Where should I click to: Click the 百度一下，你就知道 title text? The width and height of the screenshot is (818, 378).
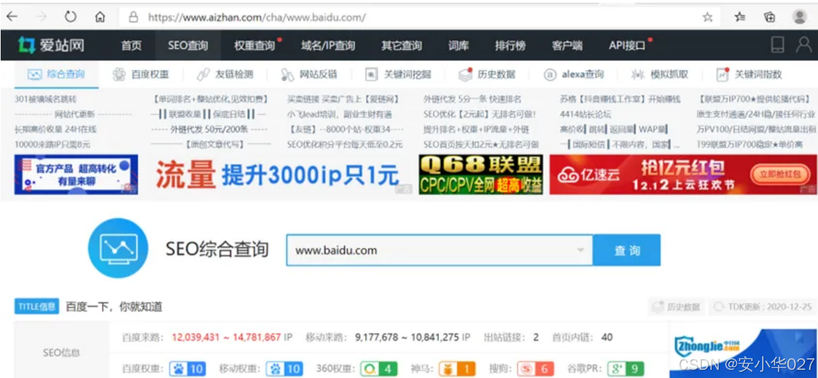[114, 307]
